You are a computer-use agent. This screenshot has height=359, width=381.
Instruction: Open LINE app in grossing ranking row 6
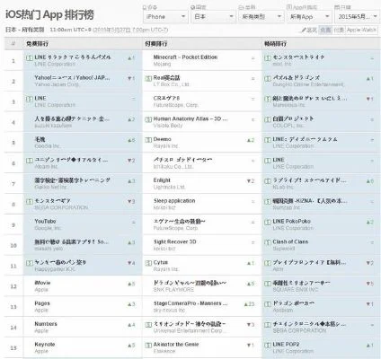279,160
